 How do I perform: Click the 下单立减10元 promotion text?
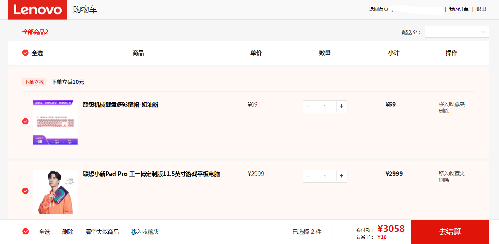point(68,82)
